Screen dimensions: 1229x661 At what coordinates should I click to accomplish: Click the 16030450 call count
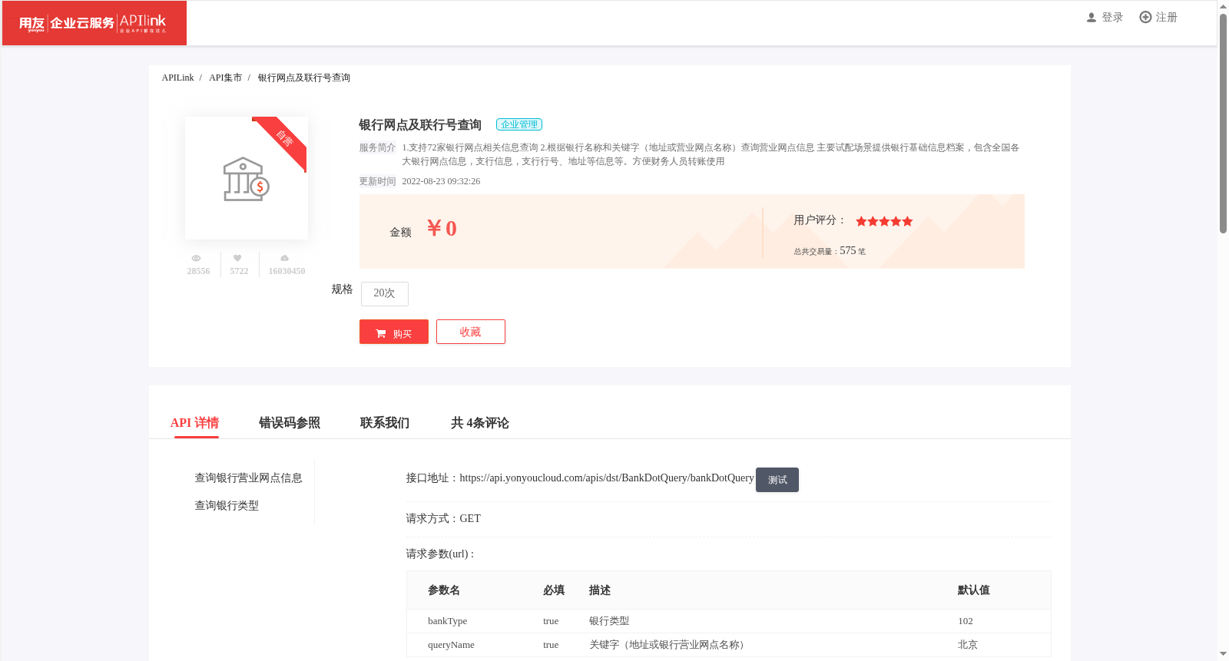point(287,272)
